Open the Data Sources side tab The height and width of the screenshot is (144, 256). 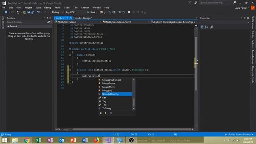click(3, 22)
